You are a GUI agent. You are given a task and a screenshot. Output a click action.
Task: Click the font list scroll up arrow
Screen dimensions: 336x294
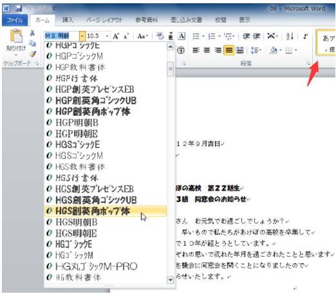171,46
